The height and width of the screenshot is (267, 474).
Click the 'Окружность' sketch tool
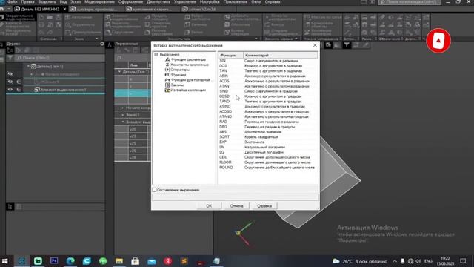click(80, 24)
